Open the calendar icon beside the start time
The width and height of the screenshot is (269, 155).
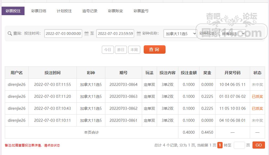[x=86, y=33]
